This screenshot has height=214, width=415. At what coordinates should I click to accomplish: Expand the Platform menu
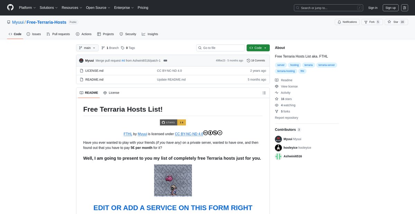27,8
